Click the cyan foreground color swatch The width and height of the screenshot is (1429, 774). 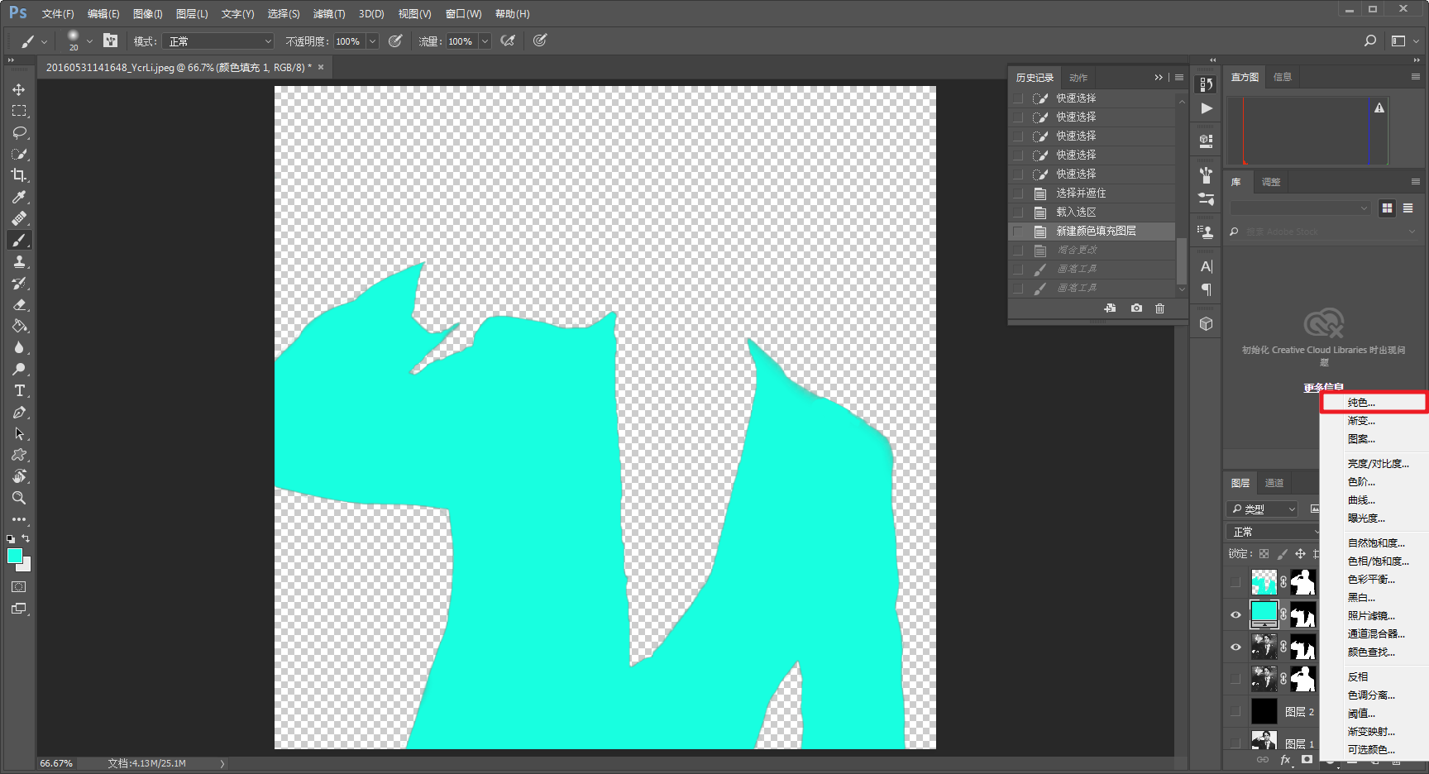(14, 556)
